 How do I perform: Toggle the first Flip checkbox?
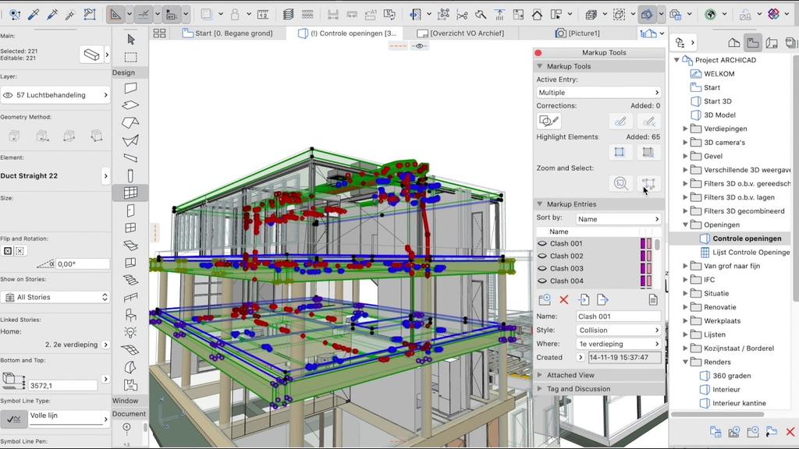8,250
